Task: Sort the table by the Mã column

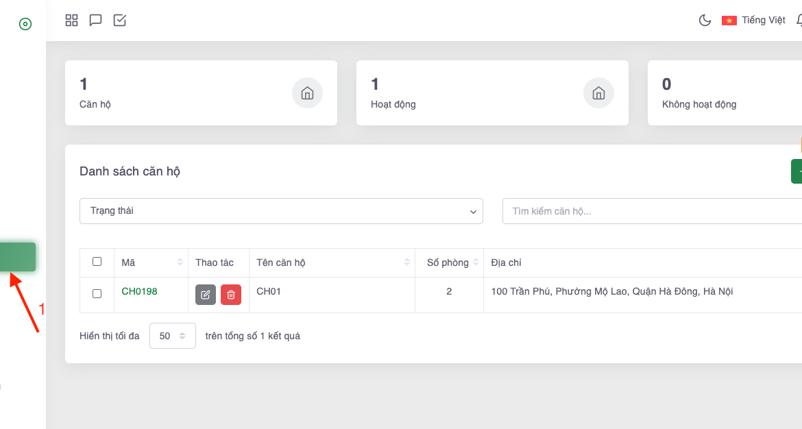Action: coord(180,262)
